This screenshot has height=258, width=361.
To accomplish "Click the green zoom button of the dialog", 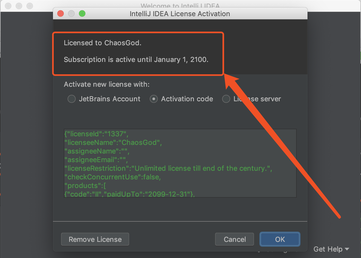I will click(82, 13).
